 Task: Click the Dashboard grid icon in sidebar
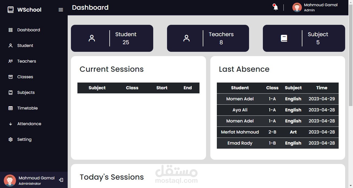point(11,30)
